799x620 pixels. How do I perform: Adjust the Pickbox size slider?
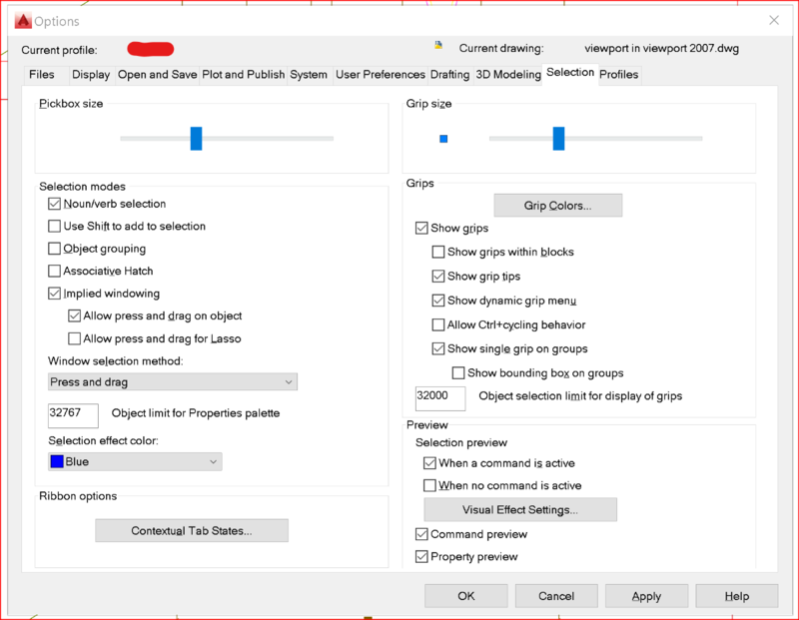pyautogui.click(x=197, y=138)
